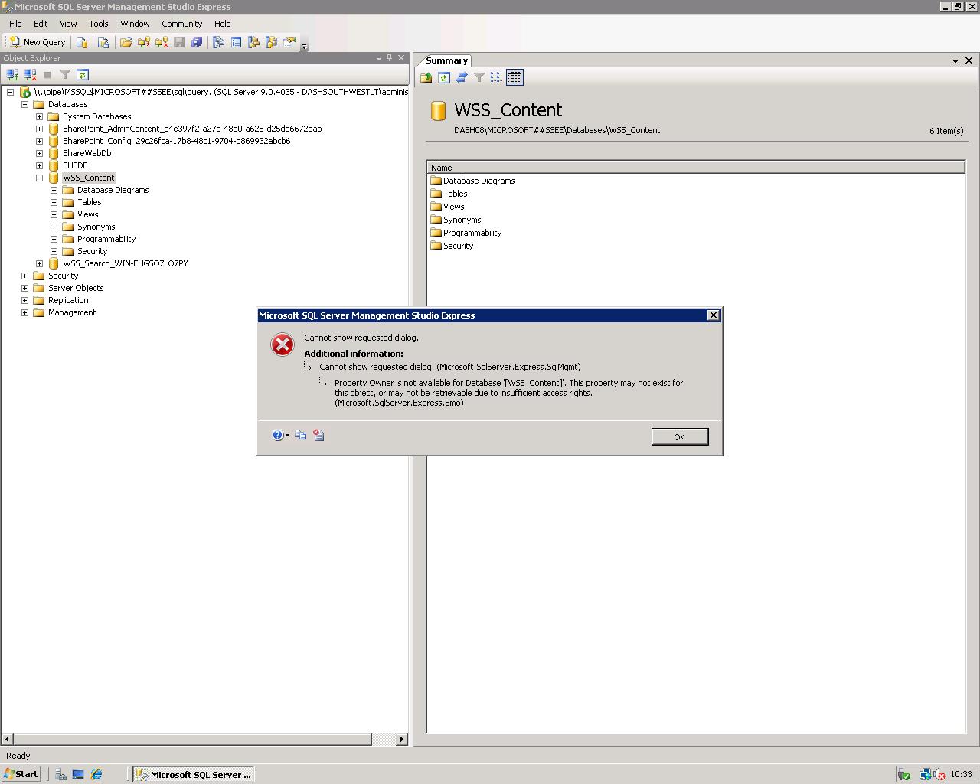Screen dimensions: 980x784
Task: Click Synchronize arrows icon in Summary toolbar
Action: click(461, 77)
